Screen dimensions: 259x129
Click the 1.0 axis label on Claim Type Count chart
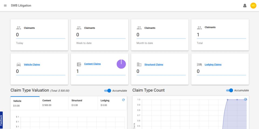(139, 99)
